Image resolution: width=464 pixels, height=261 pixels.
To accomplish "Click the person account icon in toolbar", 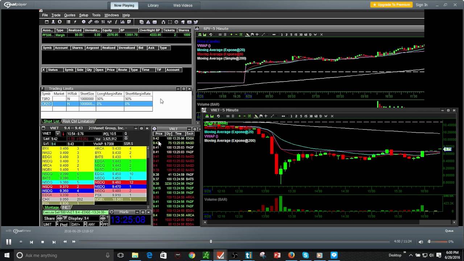I will click(x=53, y=22).
